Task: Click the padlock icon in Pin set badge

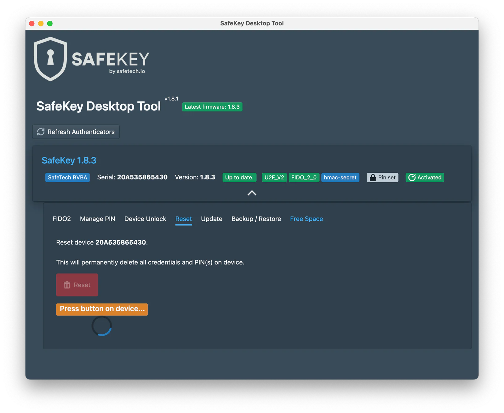Action: point(373,178)
